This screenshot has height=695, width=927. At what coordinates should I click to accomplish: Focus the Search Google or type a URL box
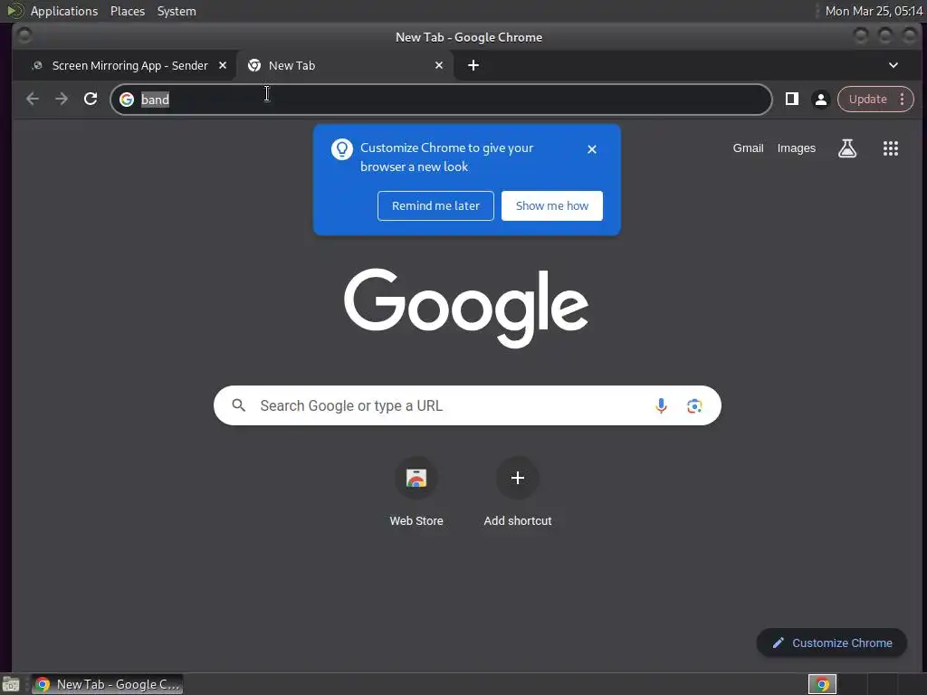coord(467,405)
